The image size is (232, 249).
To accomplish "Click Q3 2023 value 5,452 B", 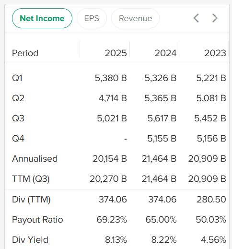I will pos(210,119).
